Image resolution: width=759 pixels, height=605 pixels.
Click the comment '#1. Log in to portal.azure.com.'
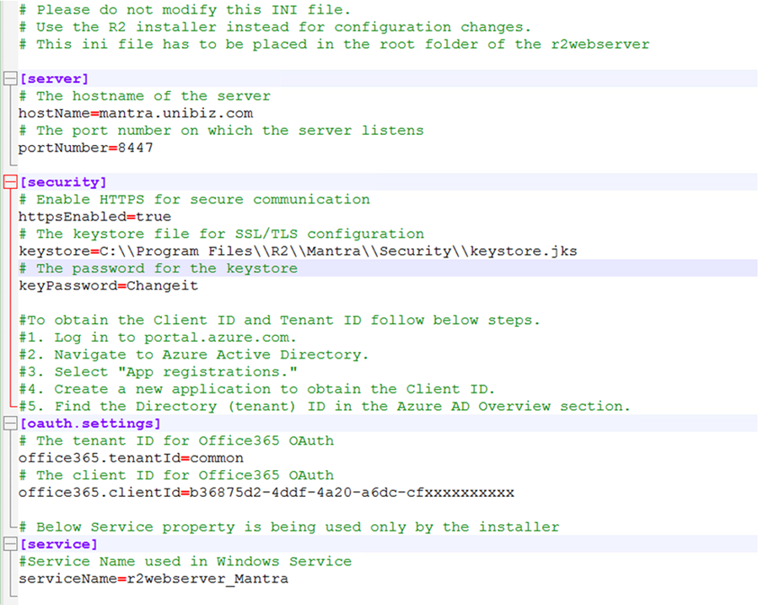(x=158, y=338)
